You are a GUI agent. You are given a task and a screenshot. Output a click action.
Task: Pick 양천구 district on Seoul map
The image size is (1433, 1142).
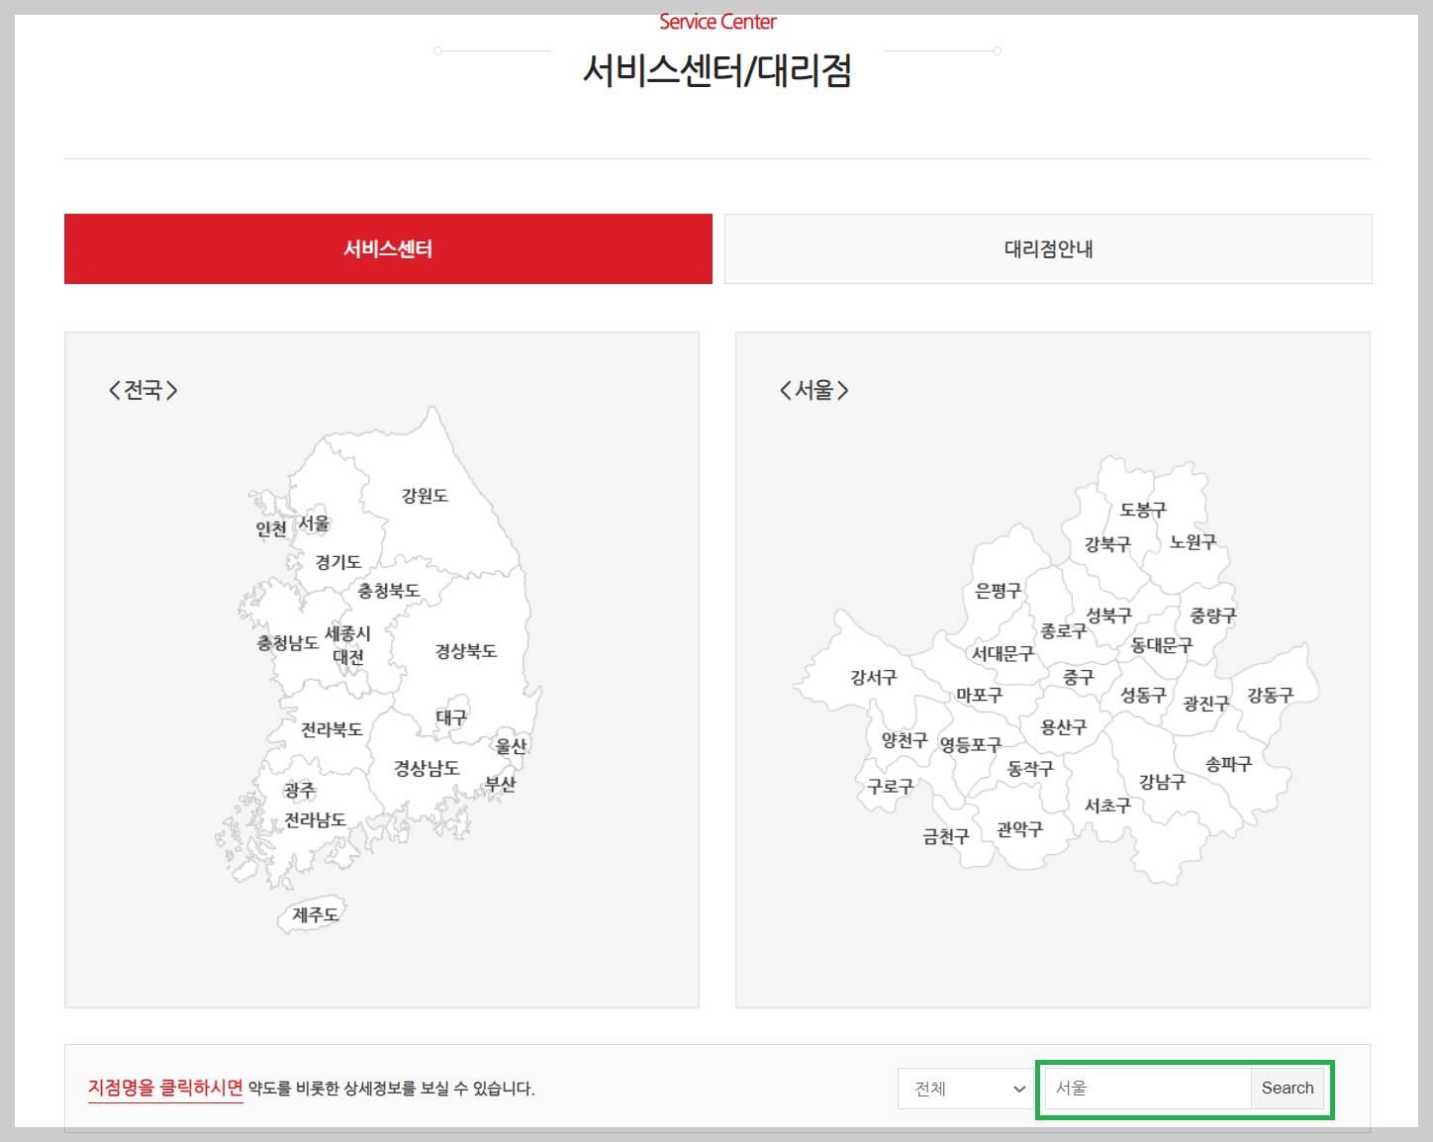(x=905, y=740)
